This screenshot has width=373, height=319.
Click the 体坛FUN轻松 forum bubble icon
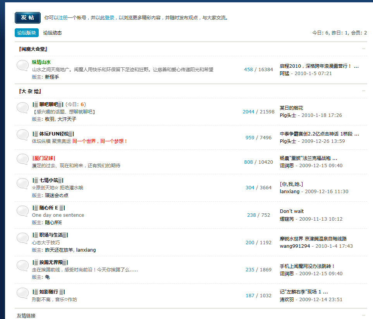click(22, 135)
